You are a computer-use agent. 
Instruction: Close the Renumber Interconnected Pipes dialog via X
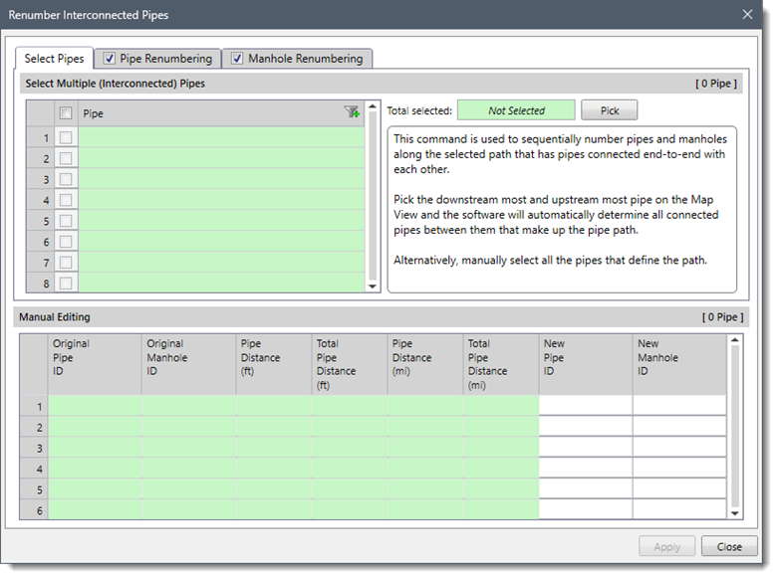pyautogui.click(x=748, y=14)
